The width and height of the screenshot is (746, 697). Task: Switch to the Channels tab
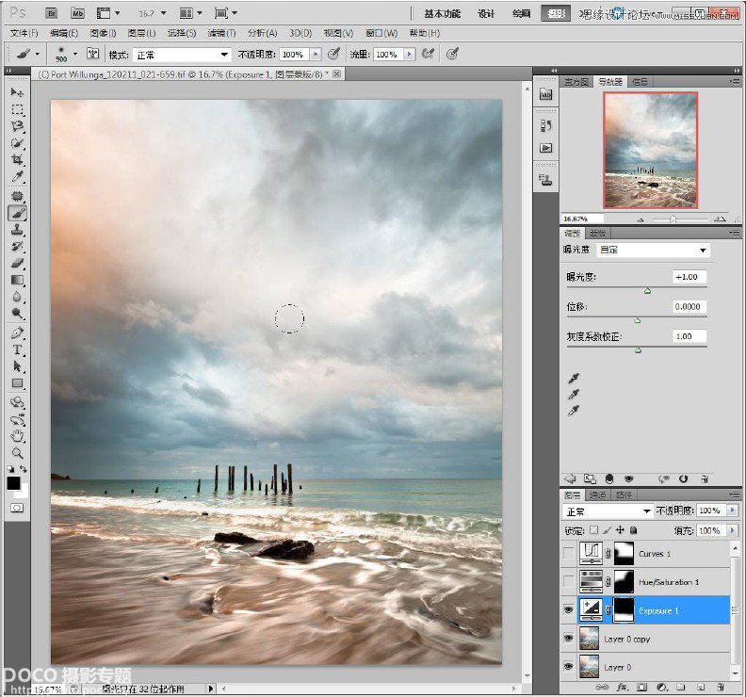[597, 495]
